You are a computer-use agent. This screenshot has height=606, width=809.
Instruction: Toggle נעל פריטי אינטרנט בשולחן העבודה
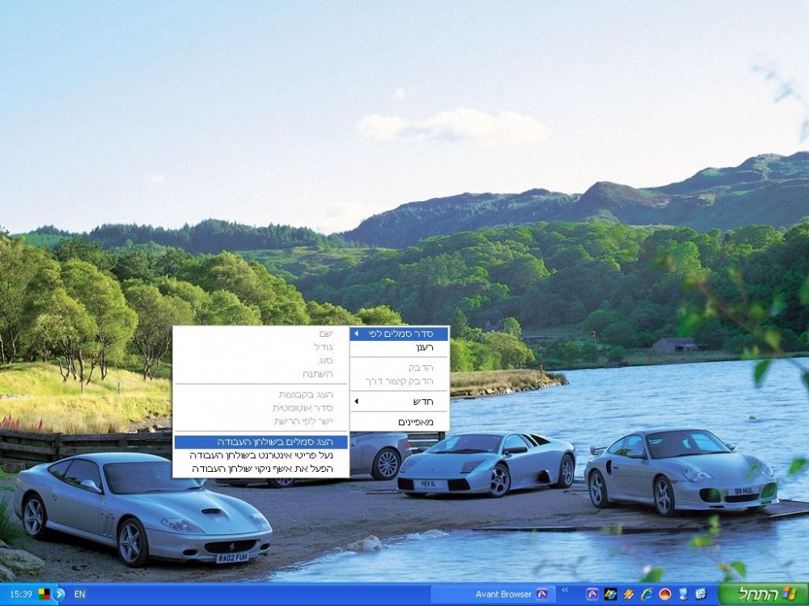tap(261, 455)
